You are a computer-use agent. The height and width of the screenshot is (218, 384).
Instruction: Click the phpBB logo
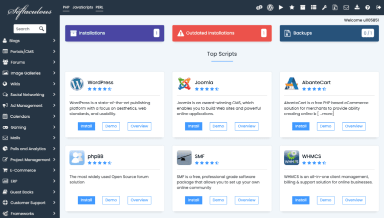point(77,157)
